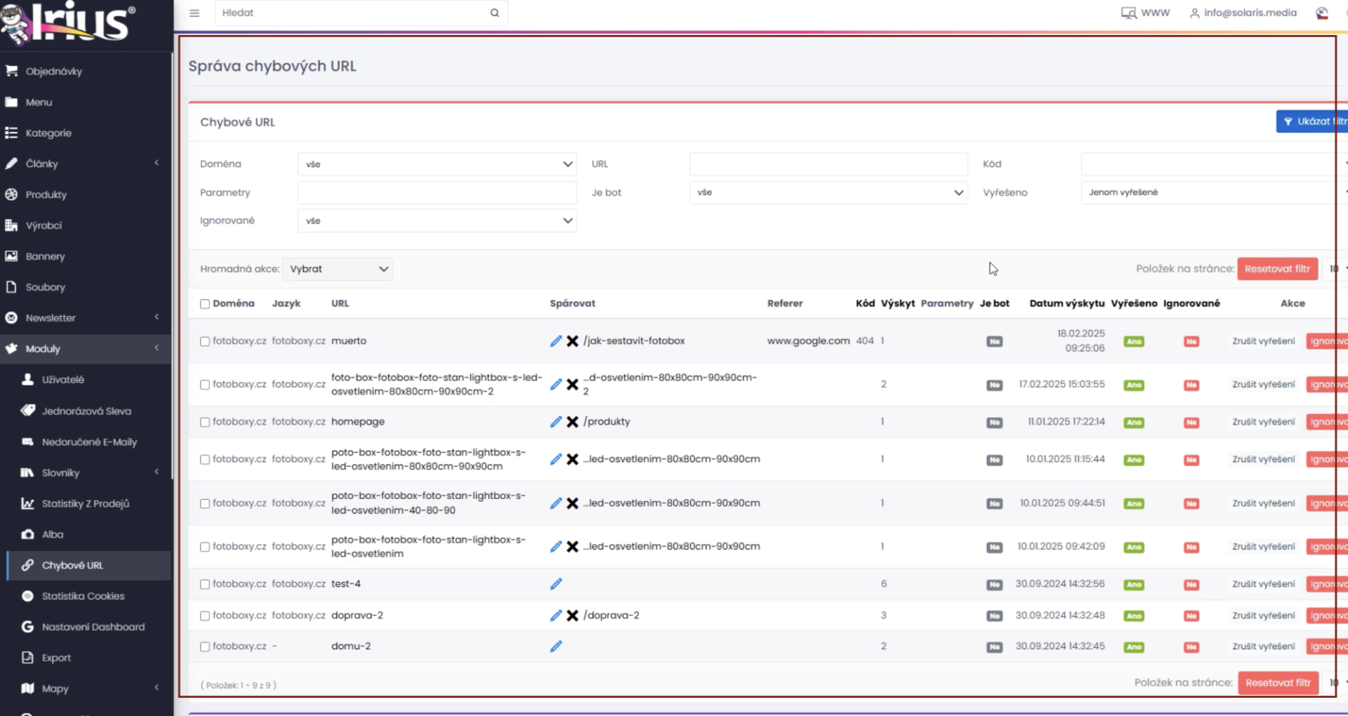The height and width of the screenshot is (716, 1348).
Task: Open the WWW monitor icon in header
Action: tap(1128, 13)
